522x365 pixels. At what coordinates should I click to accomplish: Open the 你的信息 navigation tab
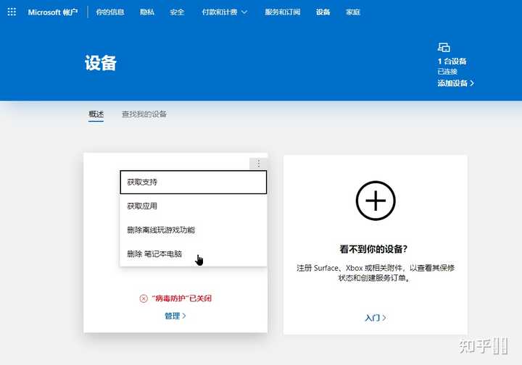[x=110, y=12]
